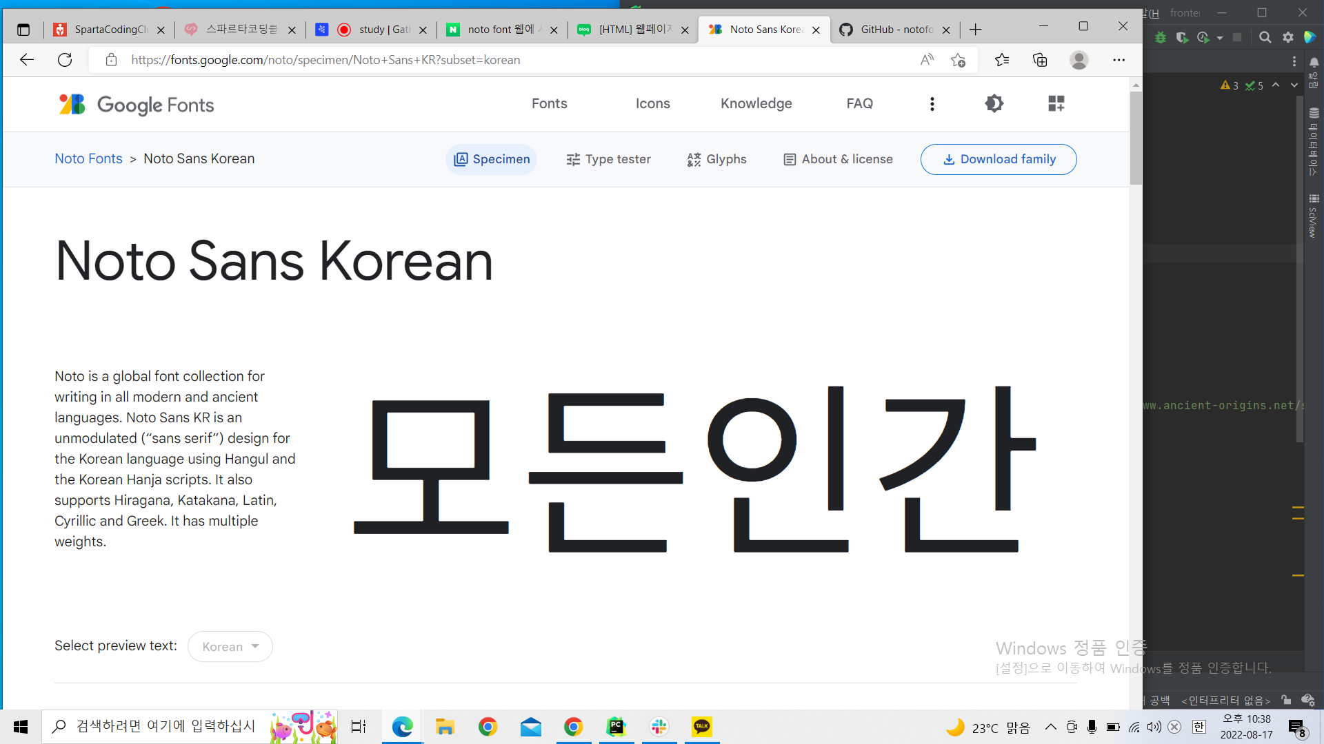Open the Icons nav item

(652, 103)
